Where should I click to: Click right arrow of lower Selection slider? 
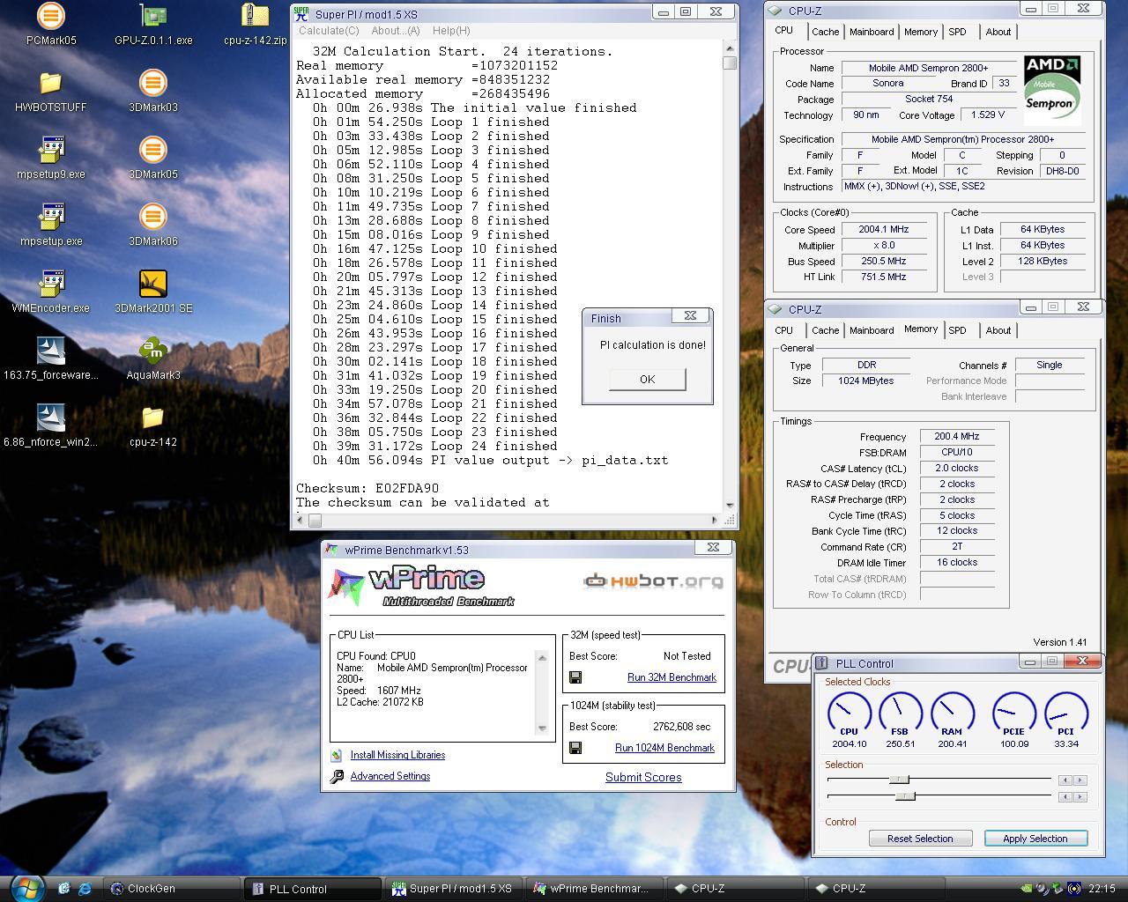tap(1080, 797)
